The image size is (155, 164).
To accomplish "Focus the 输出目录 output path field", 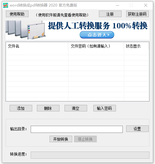I will tap(77, 129).
